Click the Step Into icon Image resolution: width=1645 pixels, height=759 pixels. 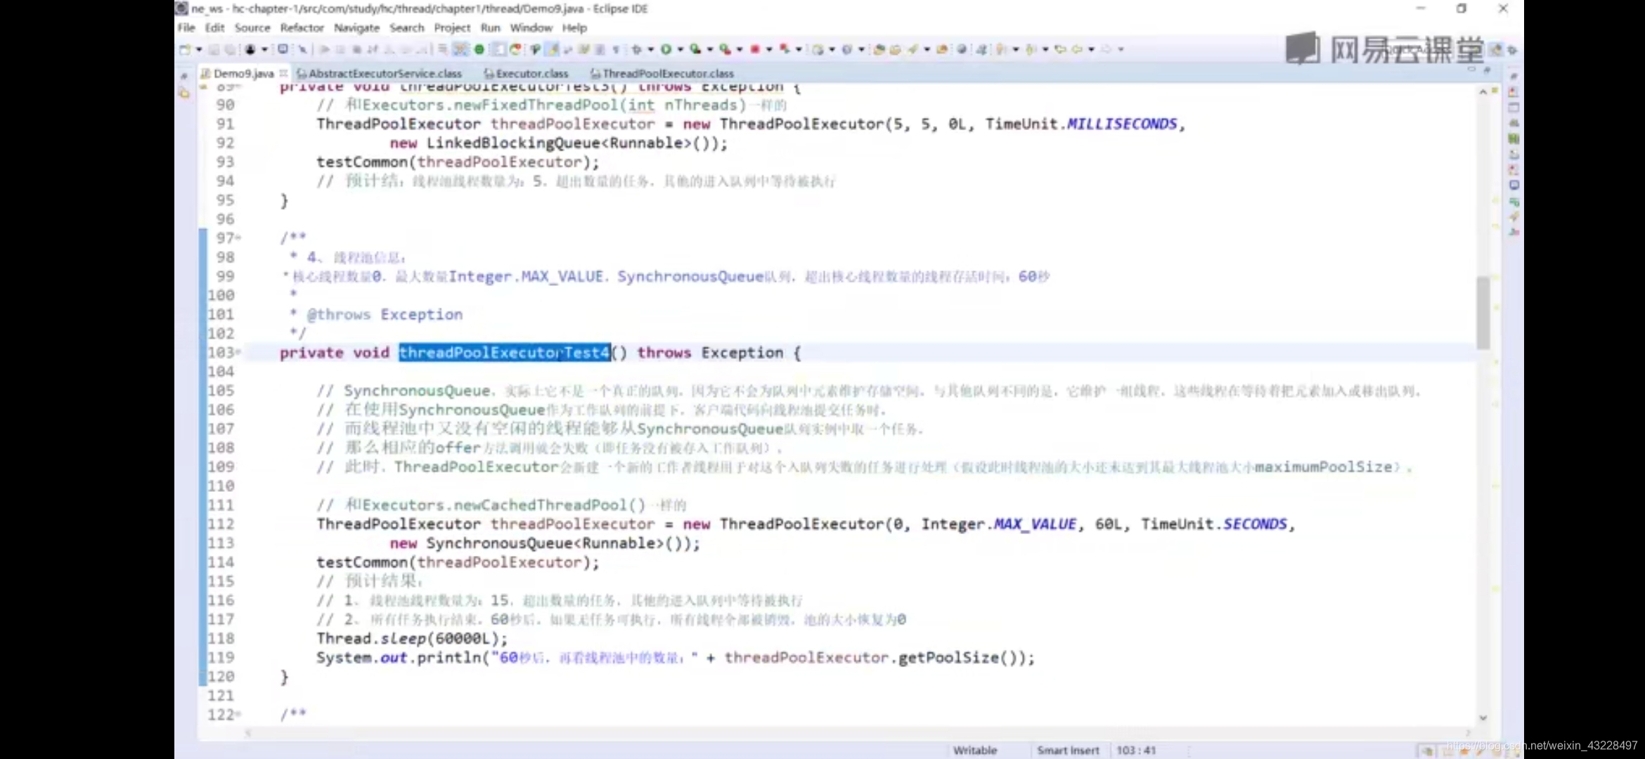tap(389, 49)
